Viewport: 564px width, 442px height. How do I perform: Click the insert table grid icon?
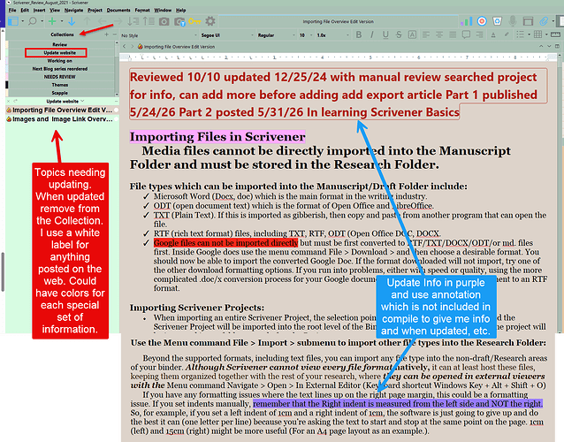coord(537,34)
